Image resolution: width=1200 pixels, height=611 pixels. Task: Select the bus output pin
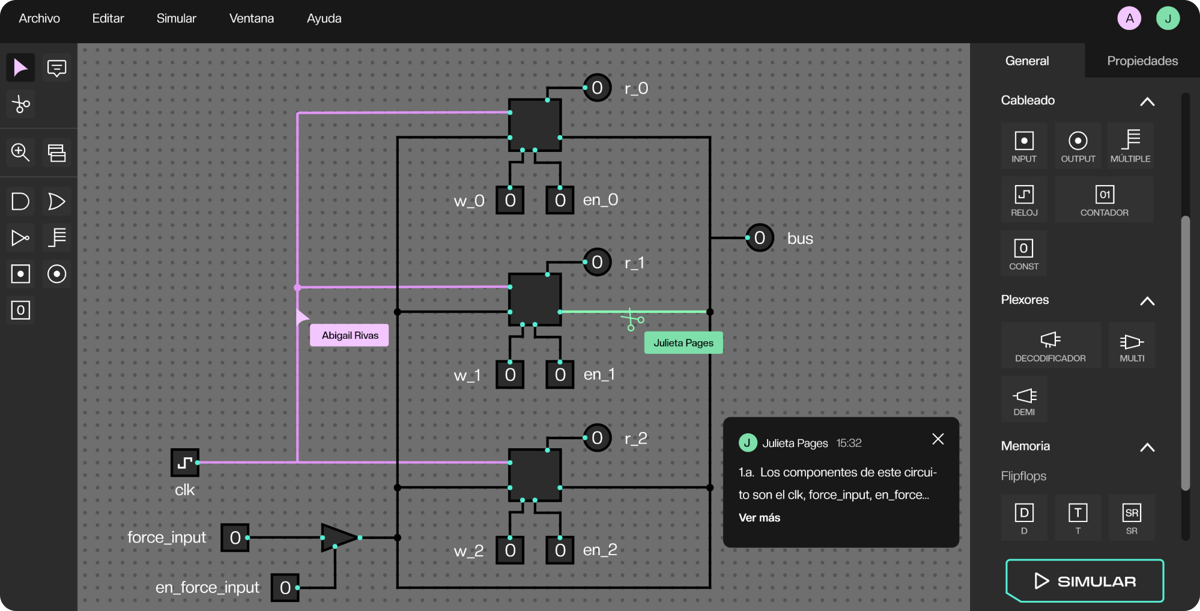point(760,238)
